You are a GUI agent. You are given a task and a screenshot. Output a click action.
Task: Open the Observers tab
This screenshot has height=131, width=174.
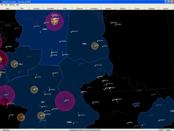pos(79,8)
